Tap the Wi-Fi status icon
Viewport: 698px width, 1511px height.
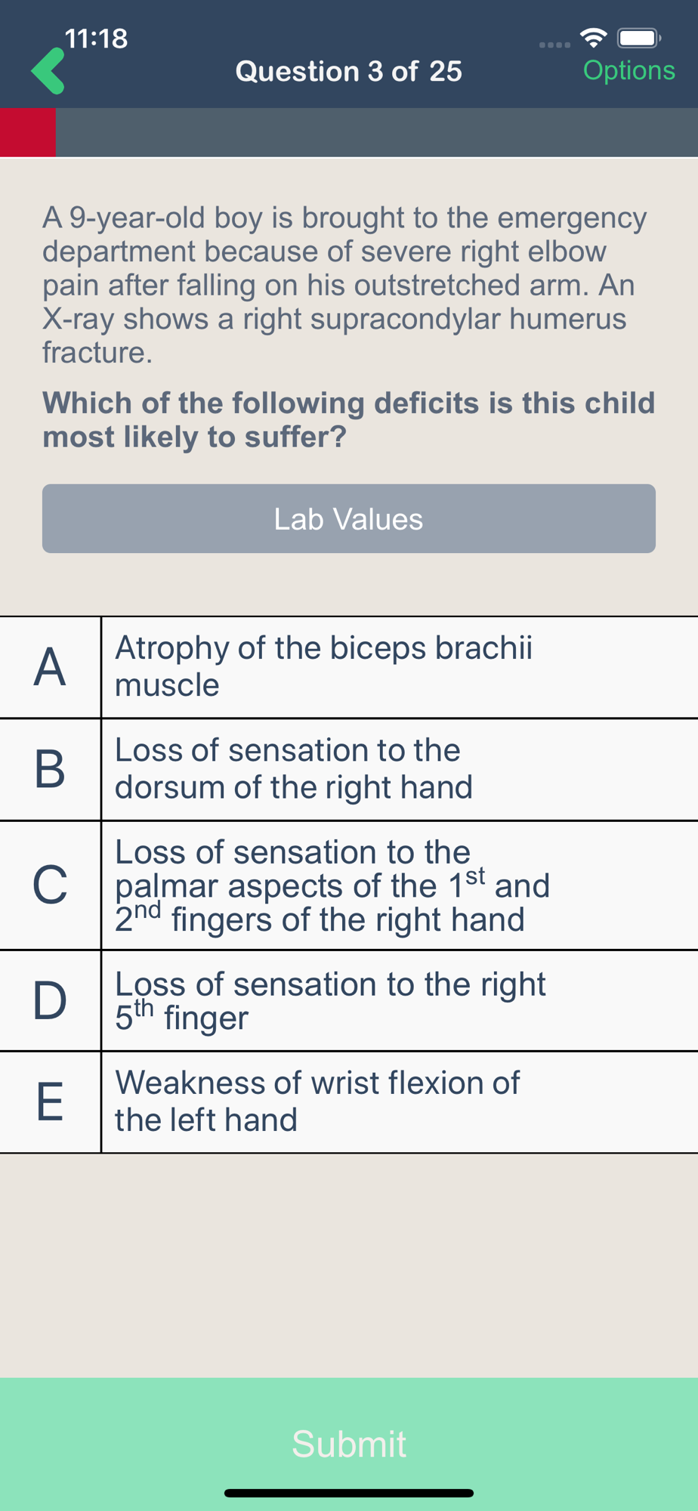pos(594,37)
